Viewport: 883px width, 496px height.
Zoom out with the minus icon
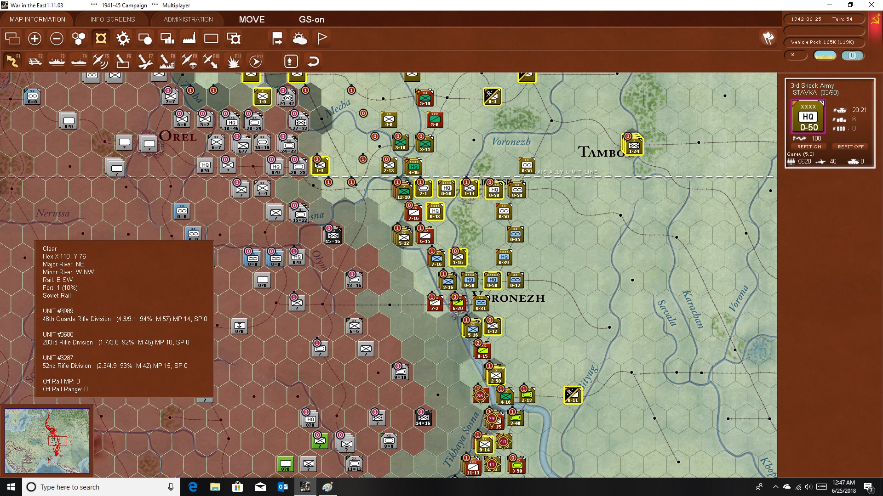tap(57, 39)
